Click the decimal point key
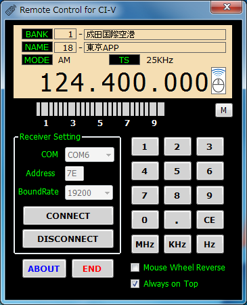Image resolution: width=247 pixels, height=305 pixels. 177,220
